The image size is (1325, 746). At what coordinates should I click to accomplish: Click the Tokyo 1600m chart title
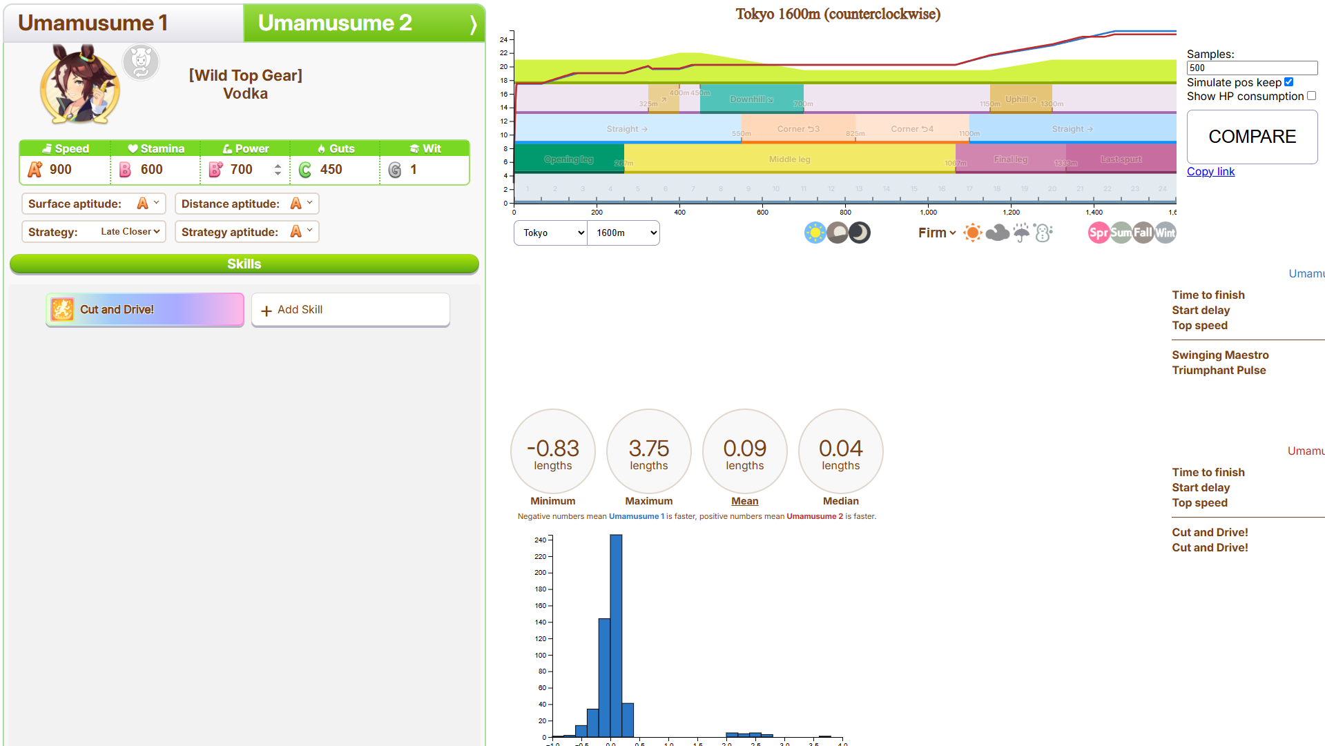point(838,14)
